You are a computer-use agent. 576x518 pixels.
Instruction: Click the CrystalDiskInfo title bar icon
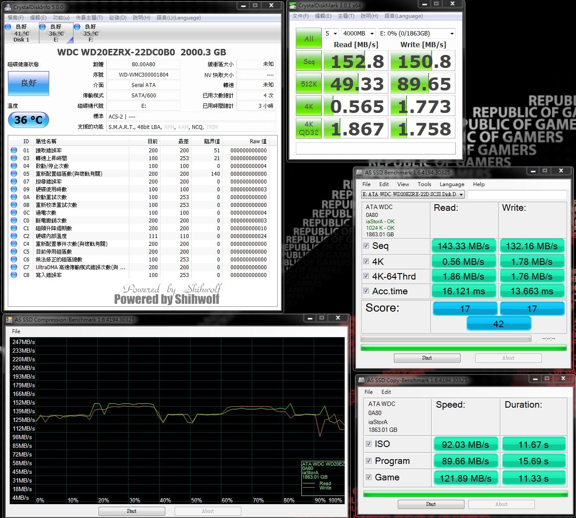tap(8, 7)
